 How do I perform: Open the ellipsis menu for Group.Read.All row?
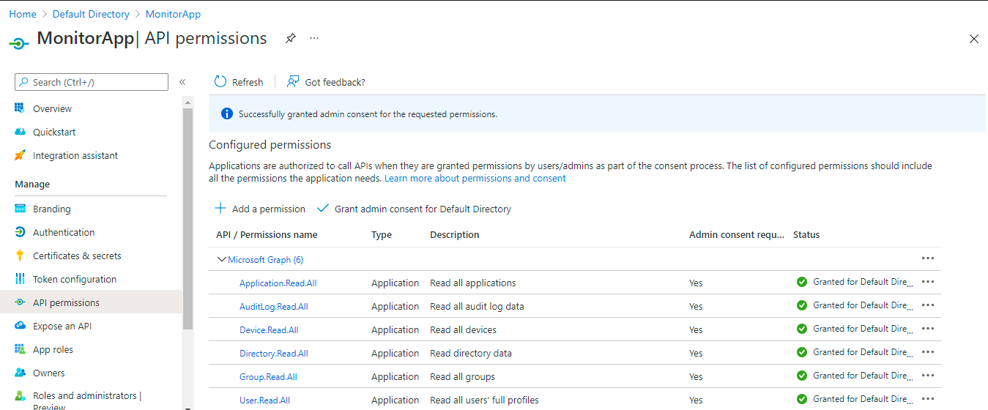928,376
